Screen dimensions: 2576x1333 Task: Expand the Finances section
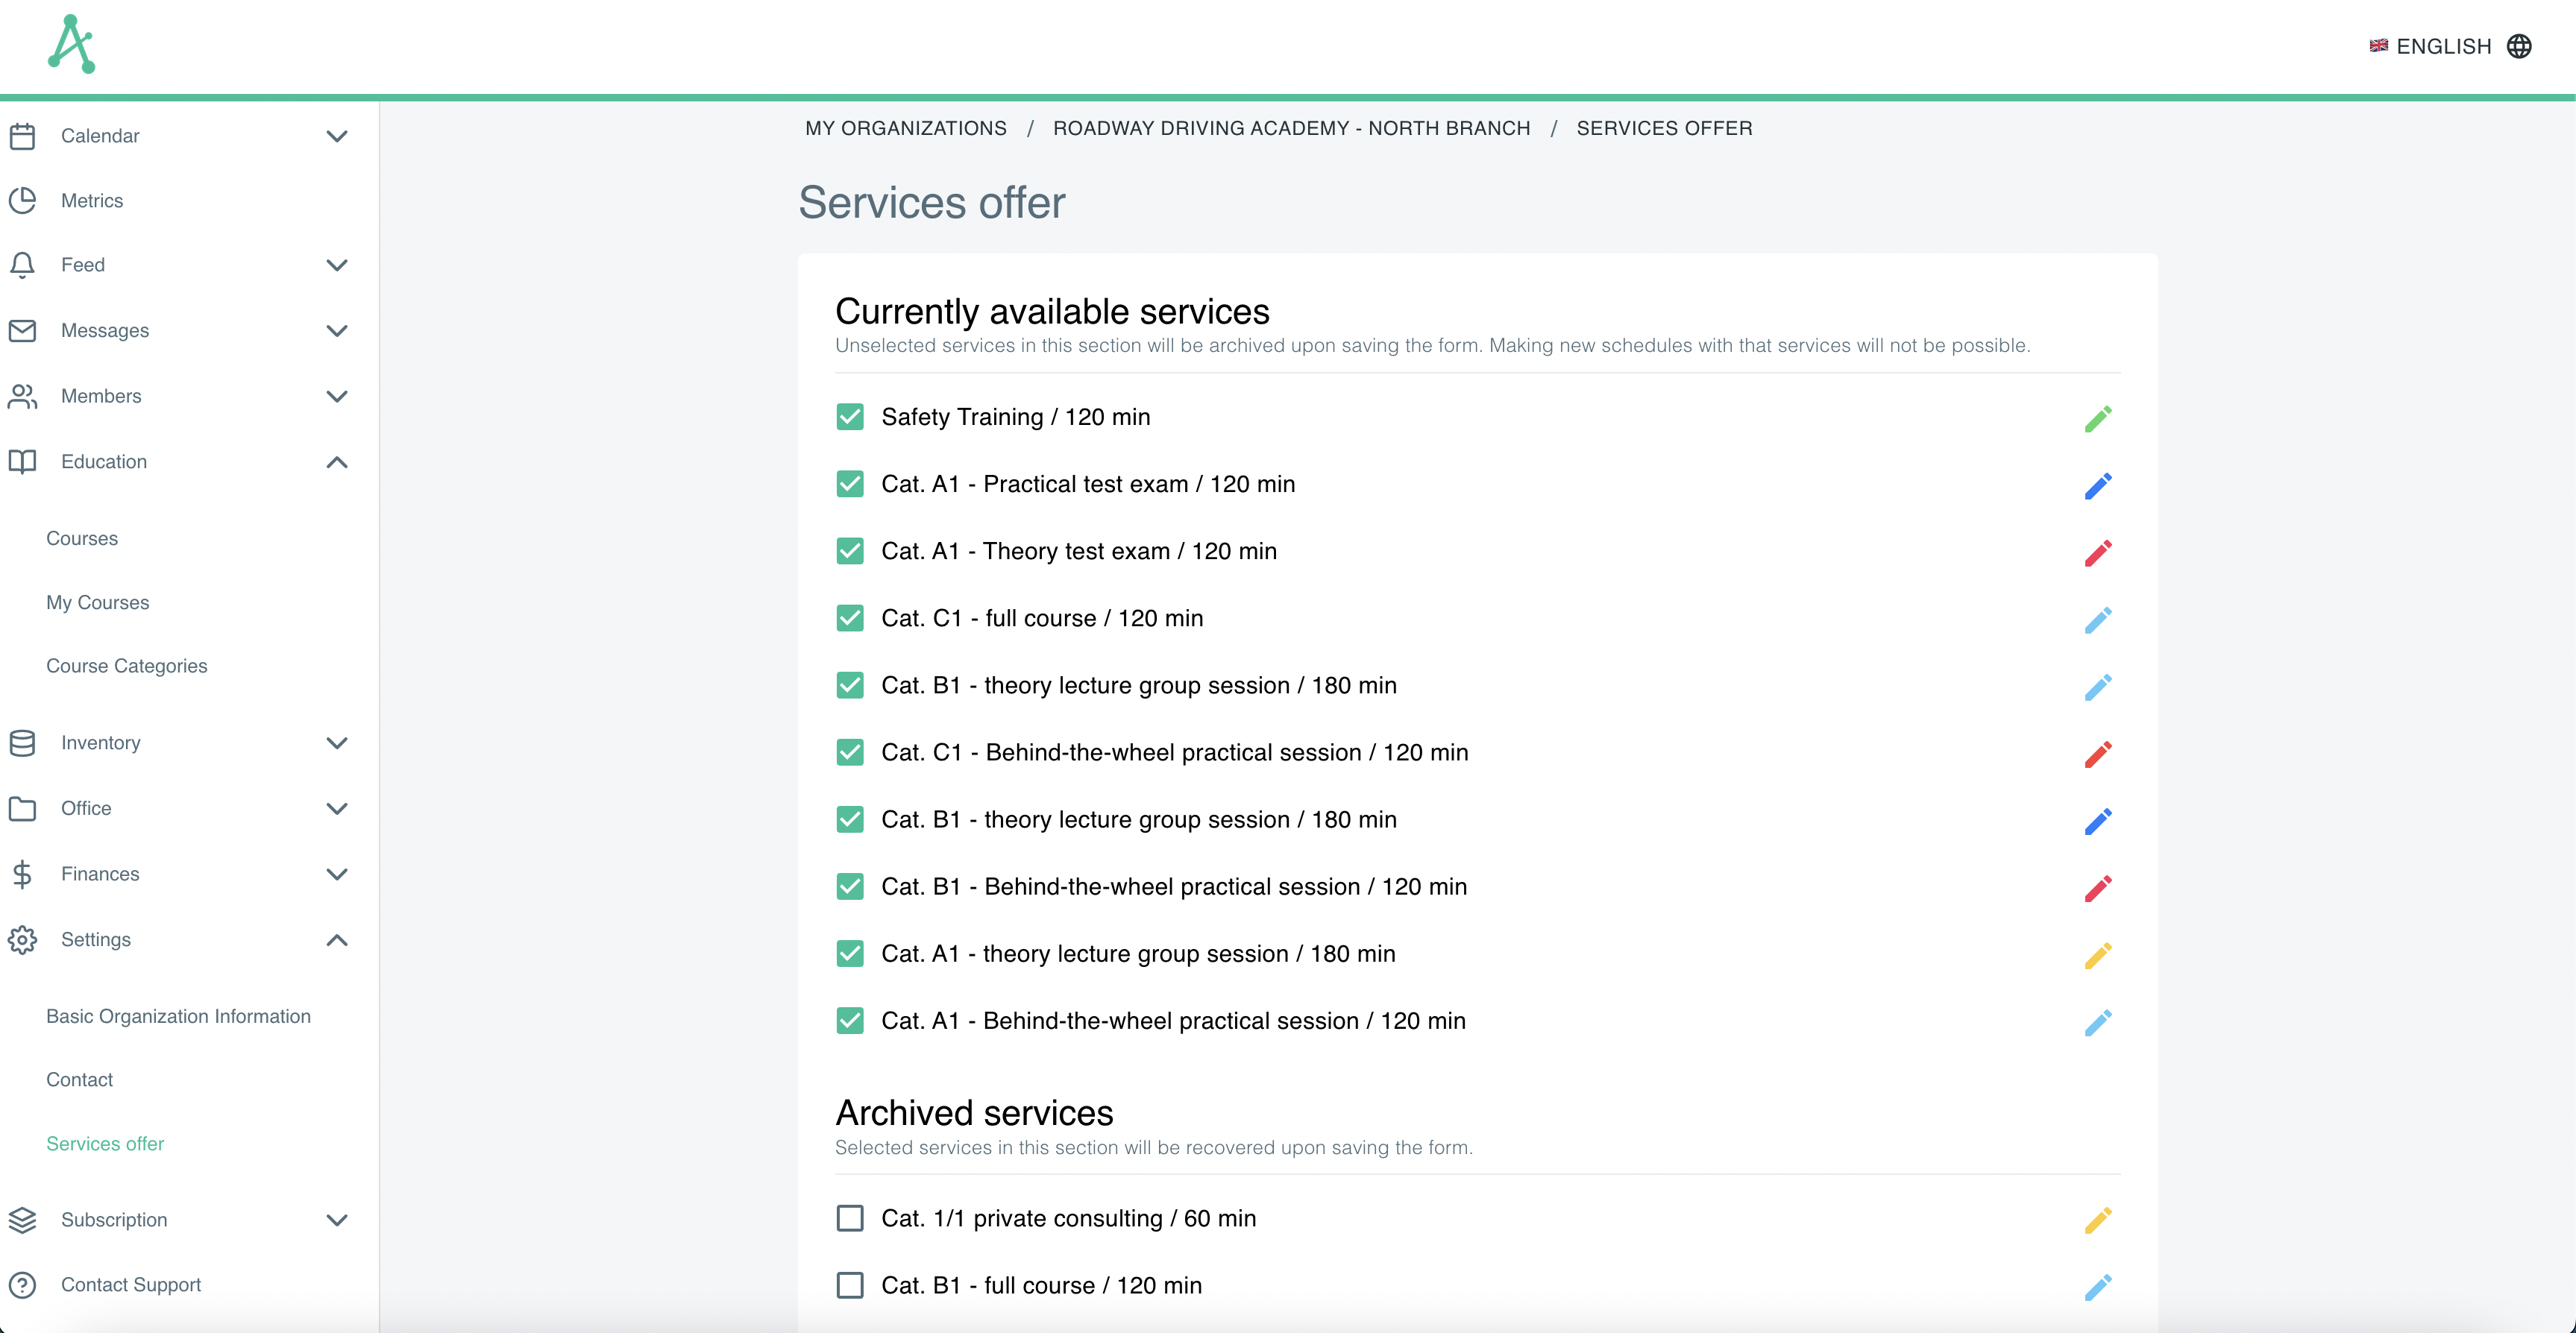tap(337, 874)
